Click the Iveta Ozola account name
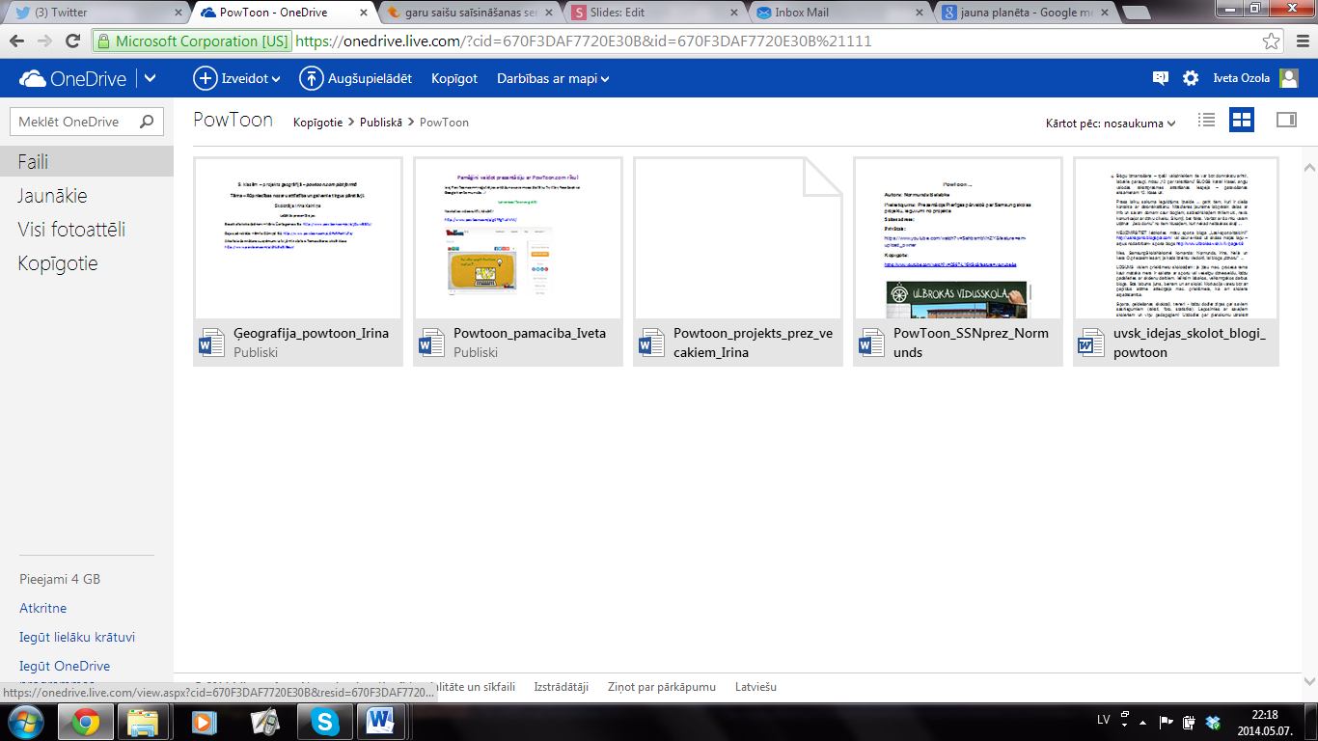 1242,79
